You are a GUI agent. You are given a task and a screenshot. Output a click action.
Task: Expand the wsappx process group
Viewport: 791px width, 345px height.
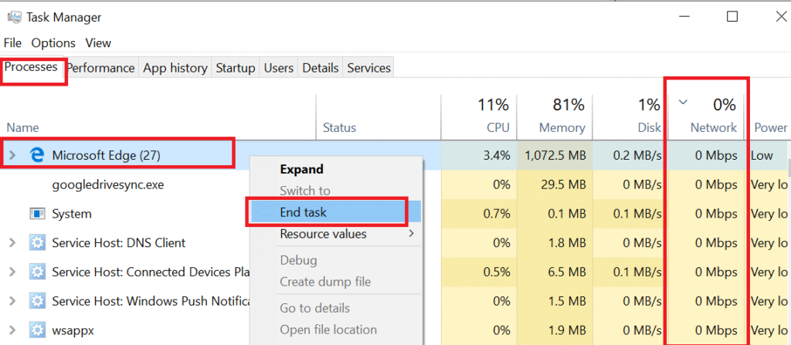click(x=12, y=331)
